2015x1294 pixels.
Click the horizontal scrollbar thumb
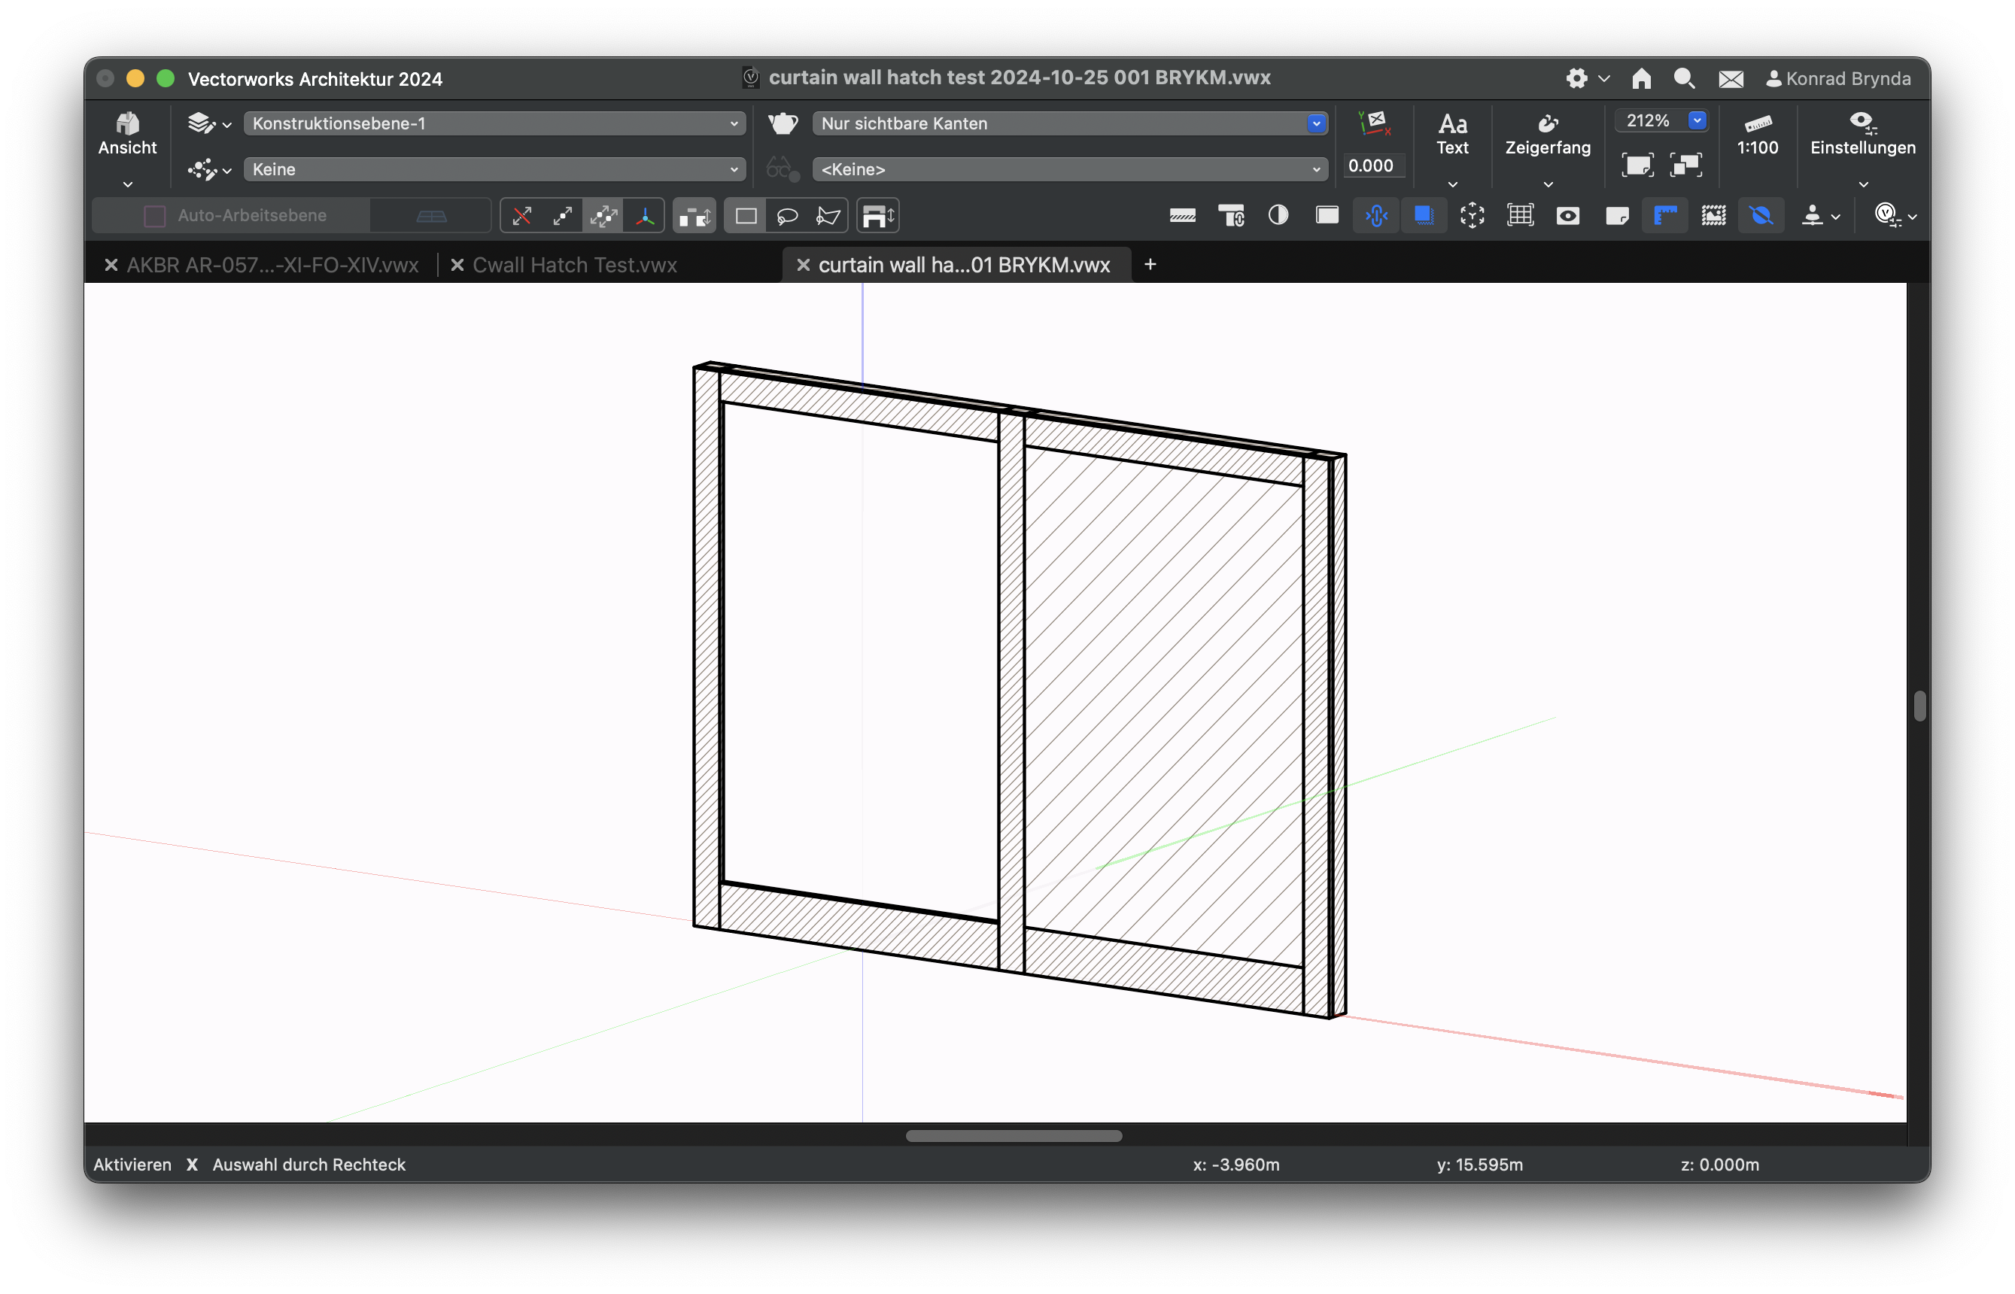1014,1136
